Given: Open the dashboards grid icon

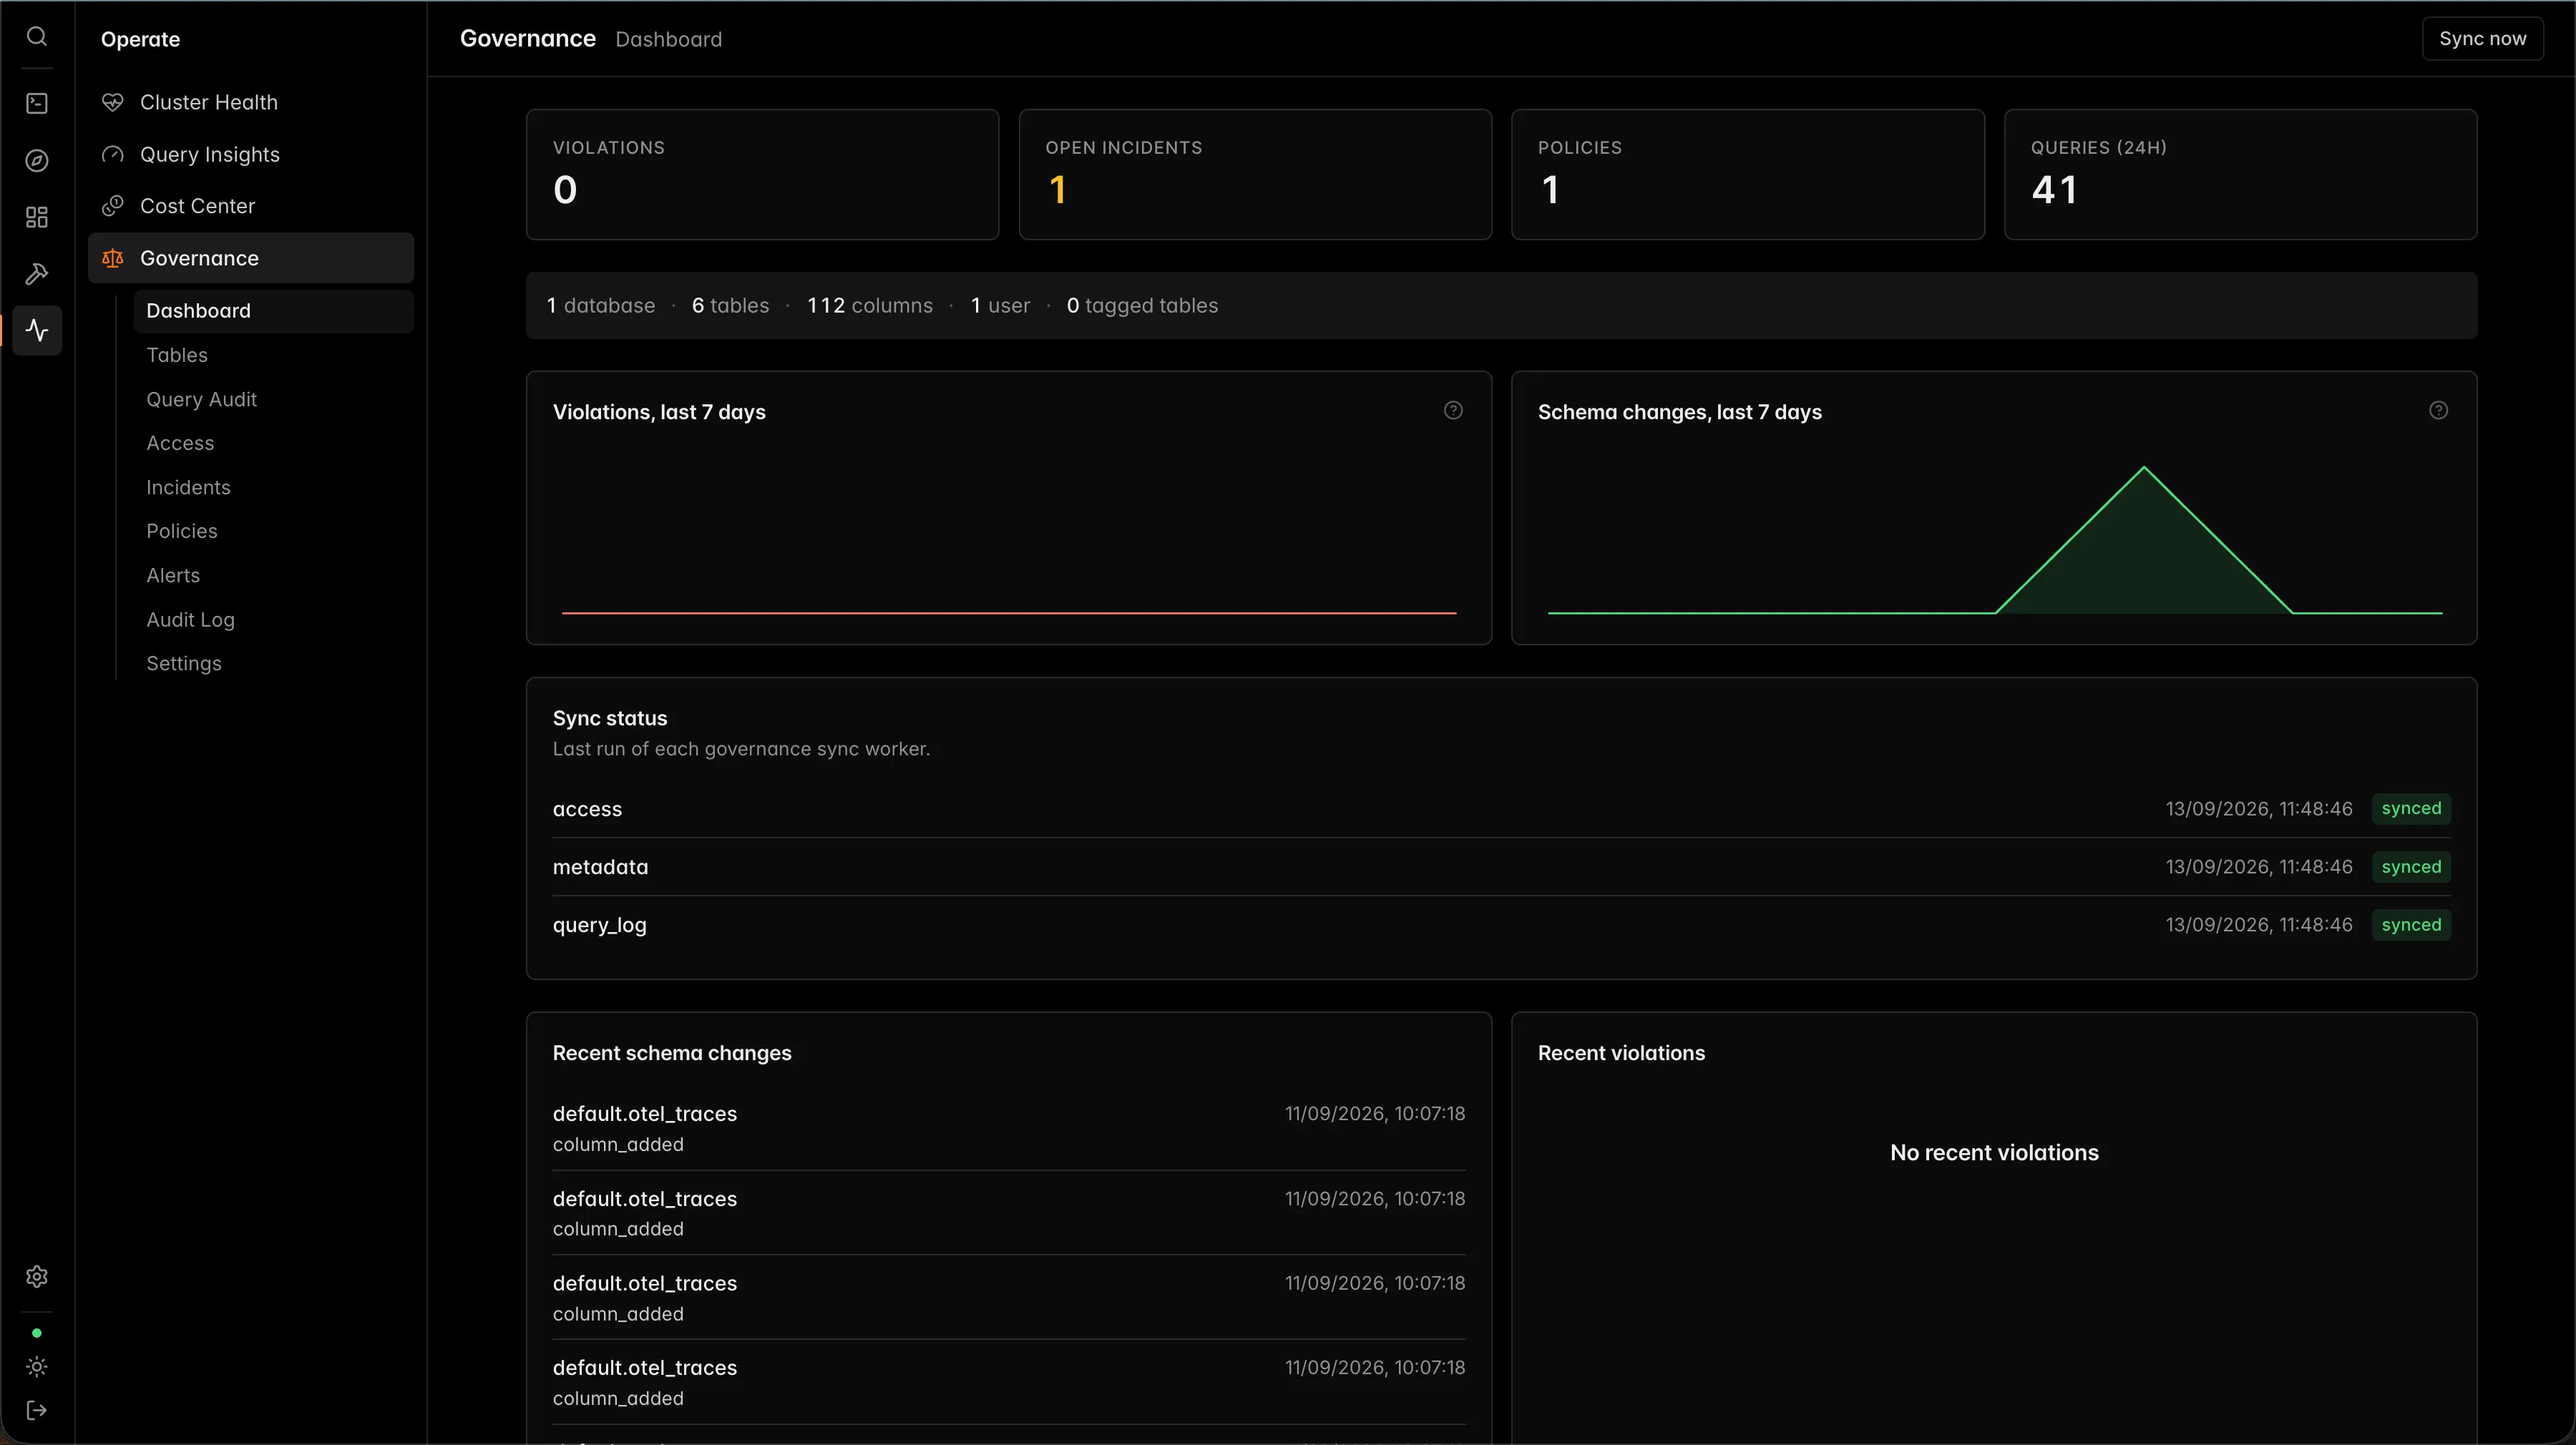Looking at the screenshot, I should [37, 217].
